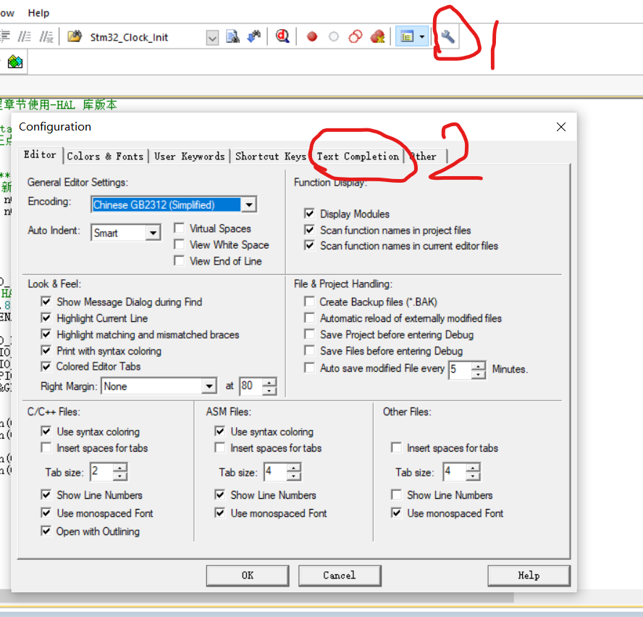Toggle Highlight Current Line checkbox

[x=46, y=318]
